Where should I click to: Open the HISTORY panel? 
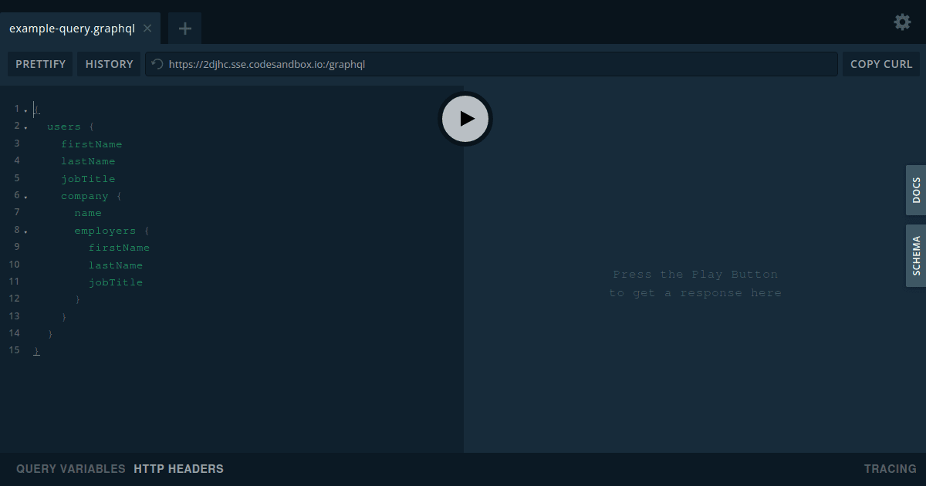coord(109,64)
